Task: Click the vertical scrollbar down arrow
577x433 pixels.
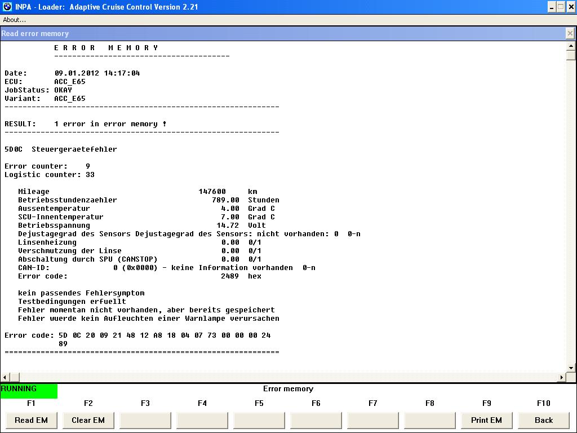Action: coord(571,368)
